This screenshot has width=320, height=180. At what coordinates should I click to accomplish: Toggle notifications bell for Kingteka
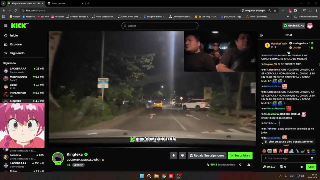(x=173, y=155)
